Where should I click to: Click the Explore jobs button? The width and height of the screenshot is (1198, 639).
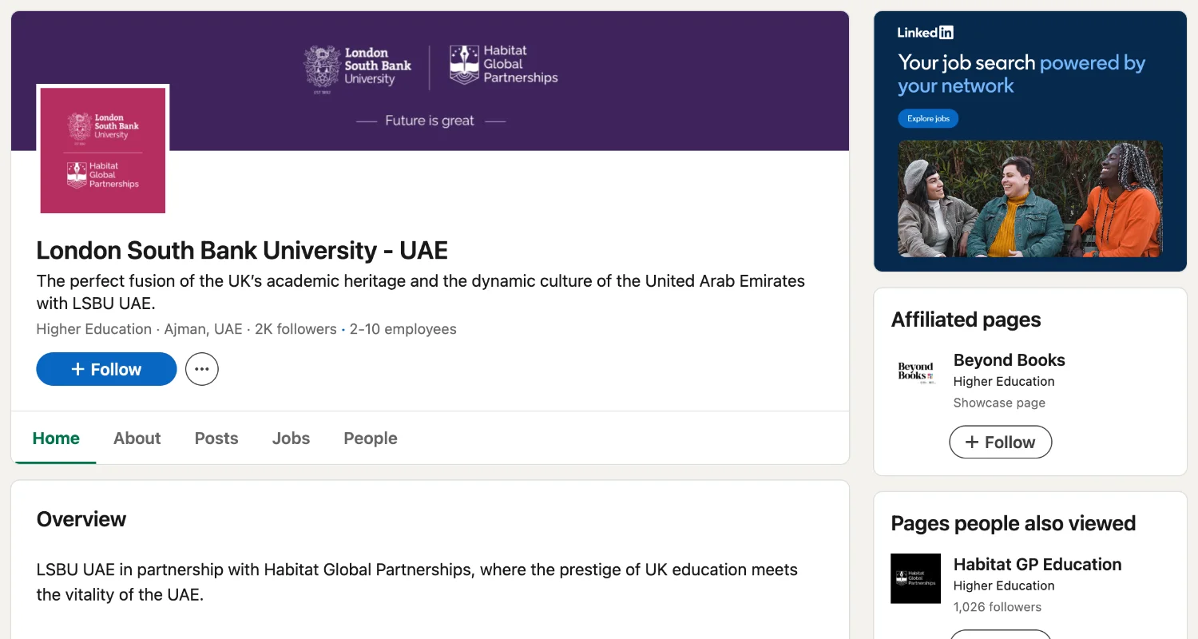927,117
